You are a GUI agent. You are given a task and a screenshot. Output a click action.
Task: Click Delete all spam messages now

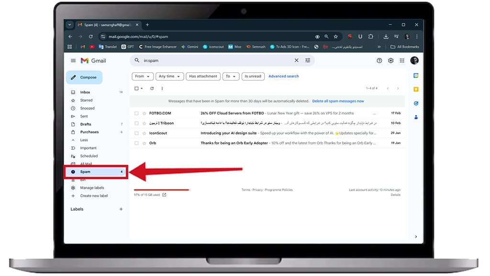[x=338, y=101]
